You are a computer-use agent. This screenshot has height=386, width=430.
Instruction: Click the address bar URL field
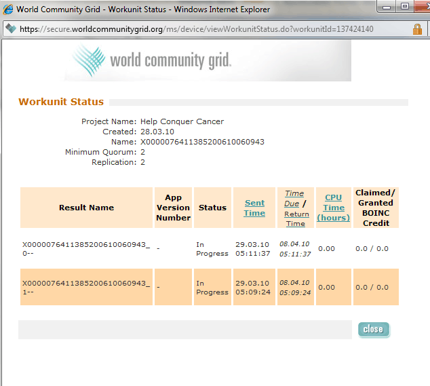click(x=197, y=29)
